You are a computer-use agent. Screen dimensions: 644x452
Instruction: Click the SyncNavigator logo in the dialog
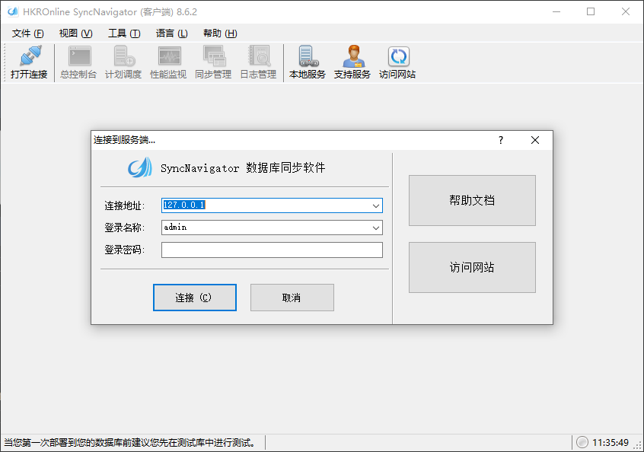click(139, 167)
